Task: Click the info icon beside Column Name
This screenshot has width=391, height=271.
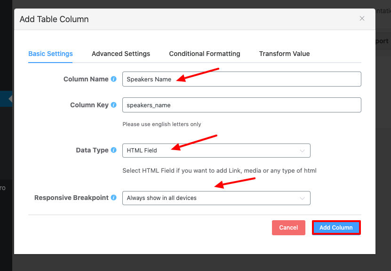Action: [113, 79]
